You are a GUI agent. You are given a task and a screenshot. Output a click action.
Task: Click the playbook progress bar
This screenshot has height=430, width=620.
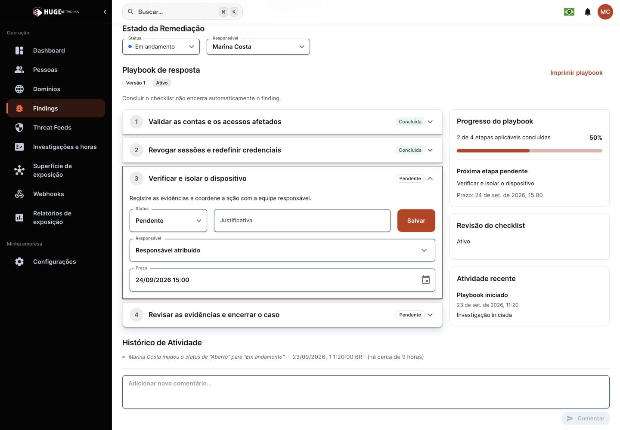click(530, 151)
